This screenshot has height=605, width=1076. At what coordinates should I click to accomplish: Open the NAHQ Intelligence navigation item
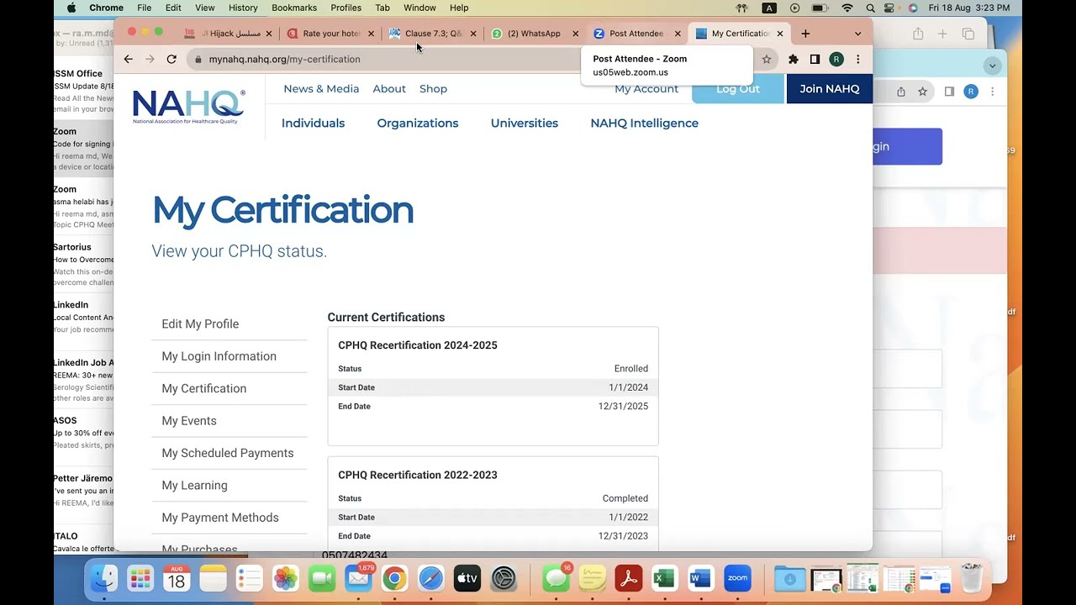click(645, 124)
